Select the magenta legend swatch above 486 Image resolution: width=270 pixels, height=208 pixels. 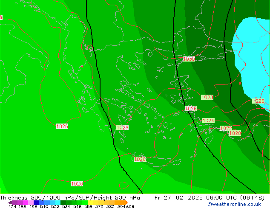click(26, 202)
